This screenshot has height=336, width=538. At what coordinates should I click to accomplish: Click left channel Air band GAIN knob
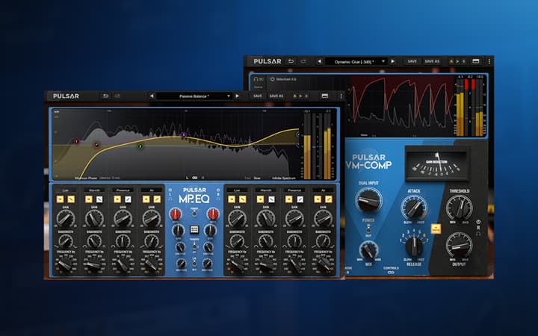151,218
